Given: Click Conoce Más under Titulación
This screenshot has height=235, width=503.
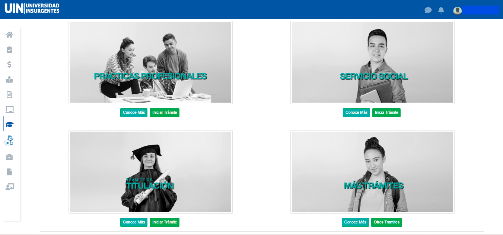Looking at the screenshot, I should (134, 222).
